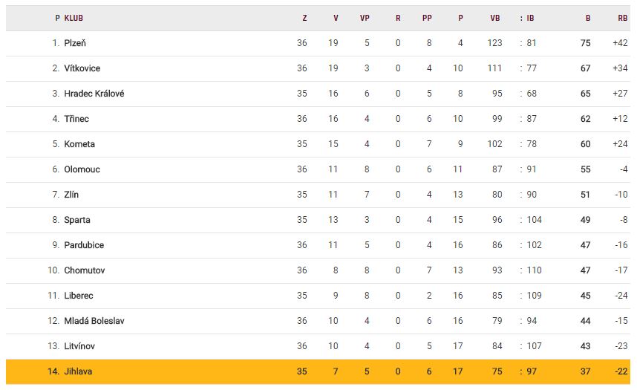
Task: Select the Liberec team name
Action: pyautogui.click(x=79, y=296)
